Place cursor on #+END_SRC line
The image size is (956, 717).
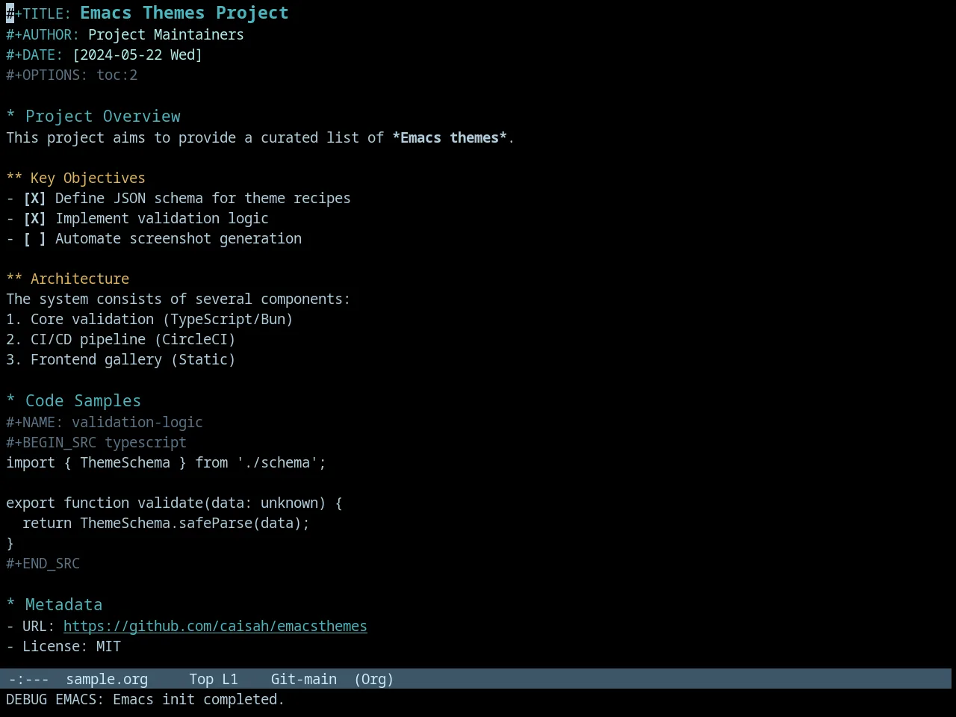click(x=43, y=564)
